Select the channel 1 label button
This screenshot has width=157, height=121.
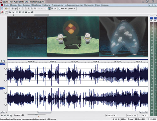(2, 64)
